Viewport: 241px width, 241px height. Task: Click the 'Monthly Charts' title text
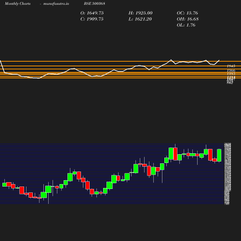tap(17, 4)
